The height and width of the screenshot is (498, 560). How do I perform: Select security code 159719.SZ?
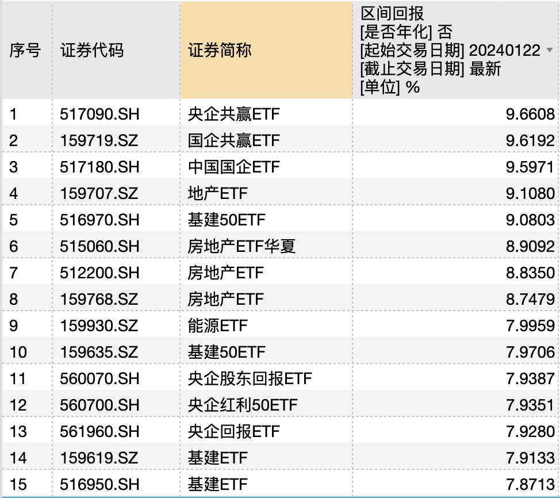pyautogui.click(x=99, y=140)
